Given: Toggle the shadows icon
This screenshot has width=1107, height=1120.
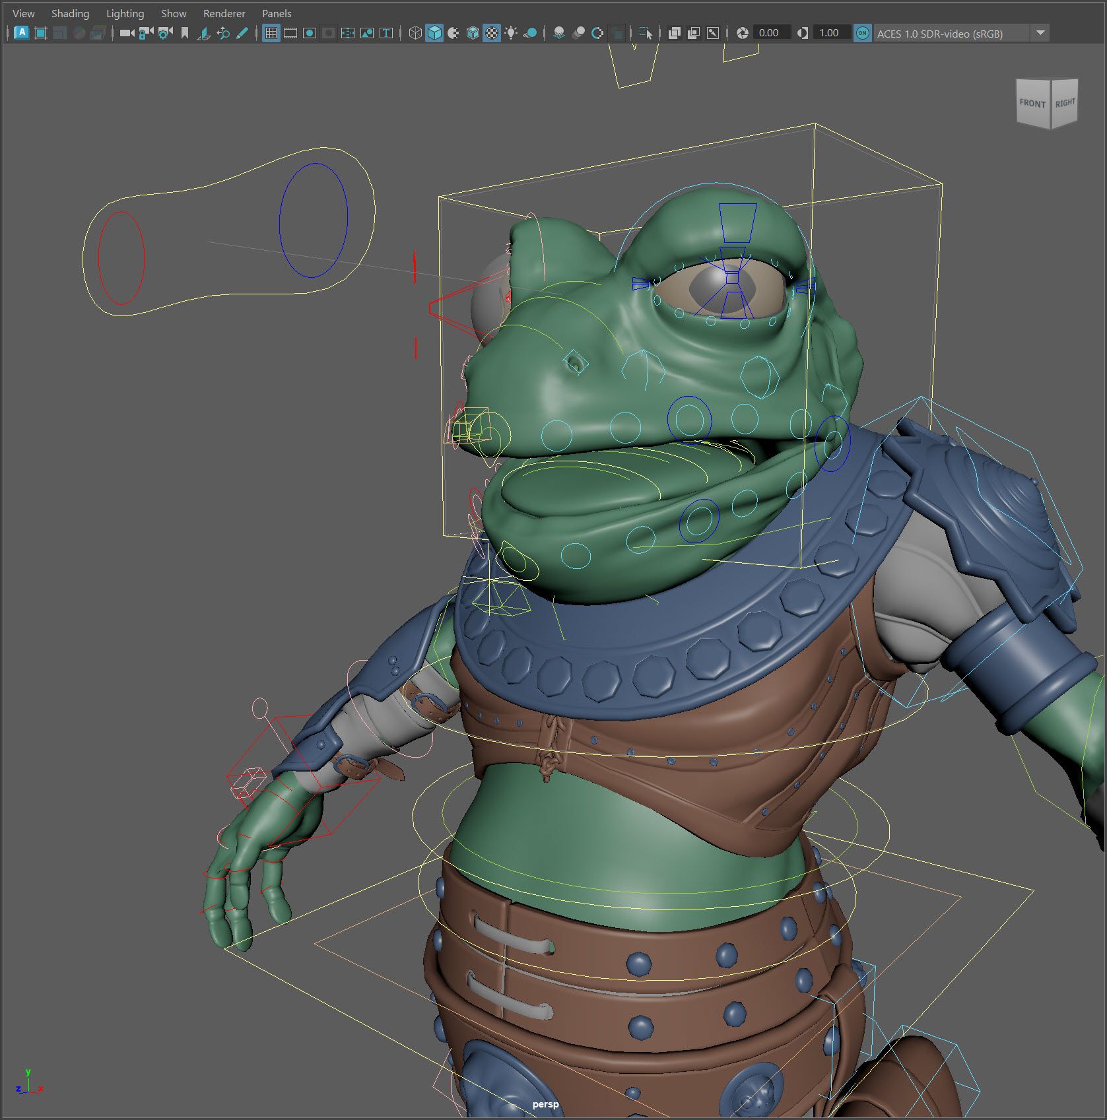Looking at the screenshot, I should coord(530,33).
